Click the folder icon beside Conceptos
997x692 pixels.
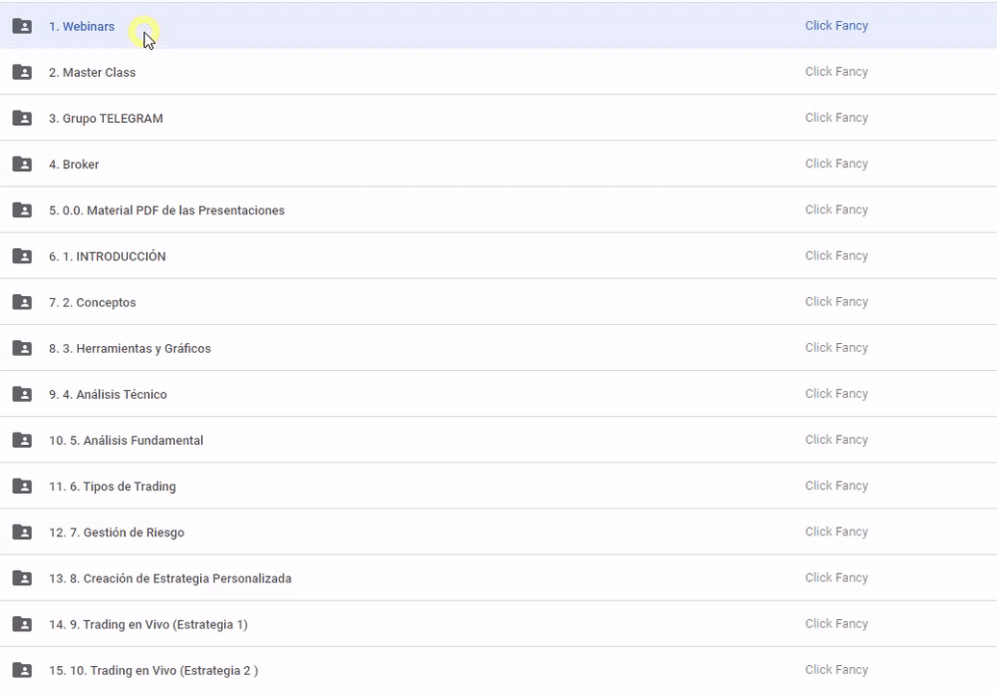coord(22,303)
